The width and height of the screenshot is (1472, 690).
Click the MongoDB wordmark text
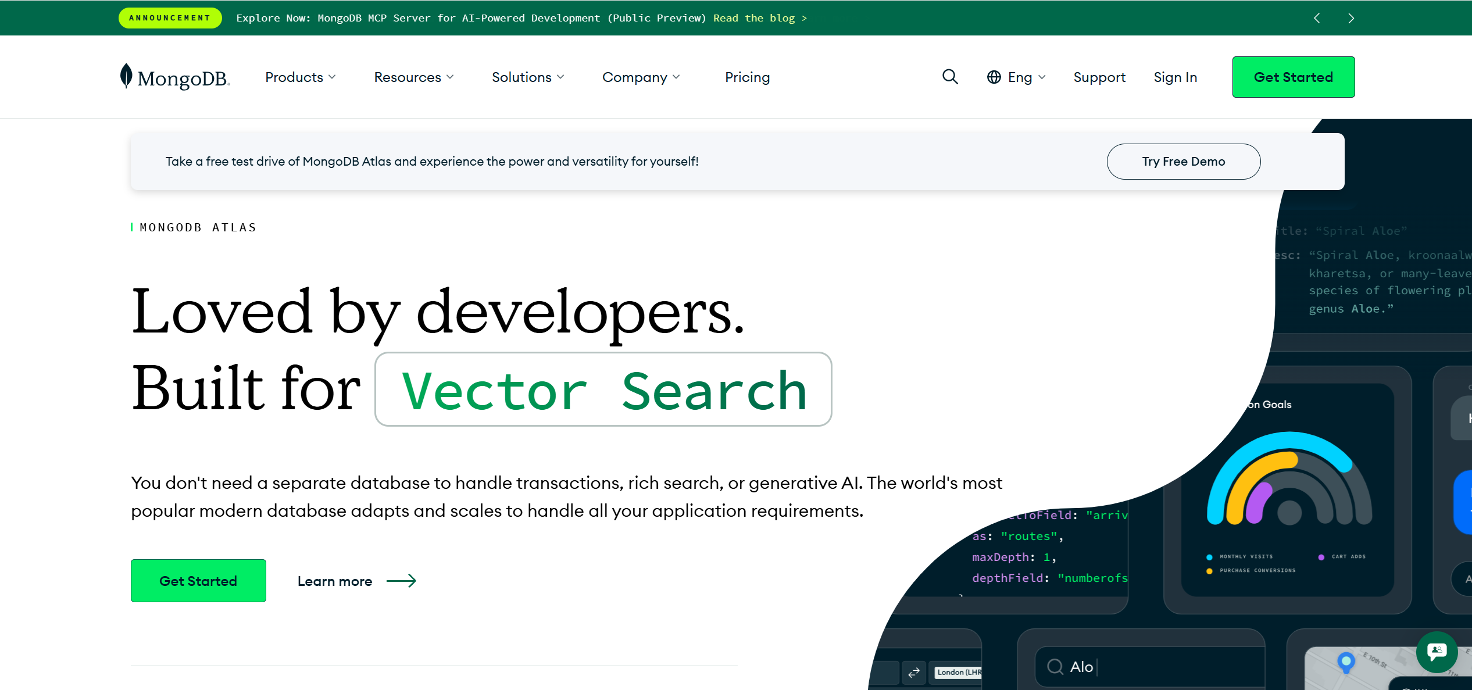click(x=184, y=78)
